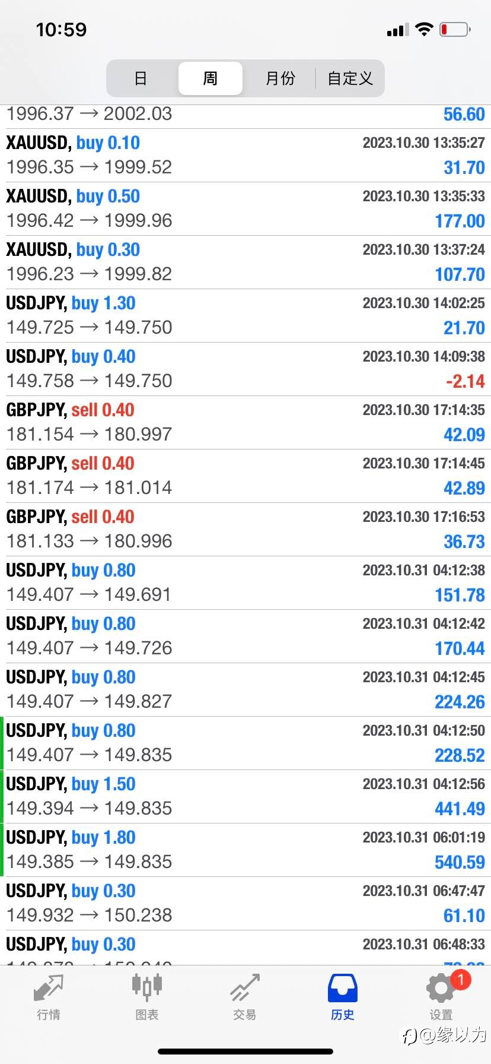Open USDJPY buy 1.30 trade at 14:02:25

point(245,316)
